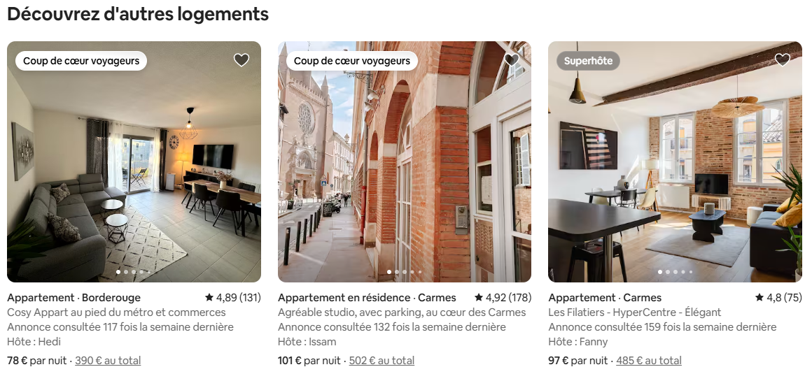Click the Superhôte badge on Fanny's listing
This screenshot has width=812, height=374.
click(x=588, y=61)
